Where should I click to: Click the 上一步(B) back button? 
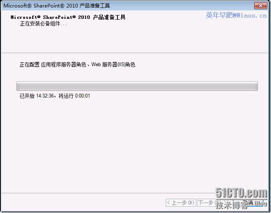pos(181,203)
